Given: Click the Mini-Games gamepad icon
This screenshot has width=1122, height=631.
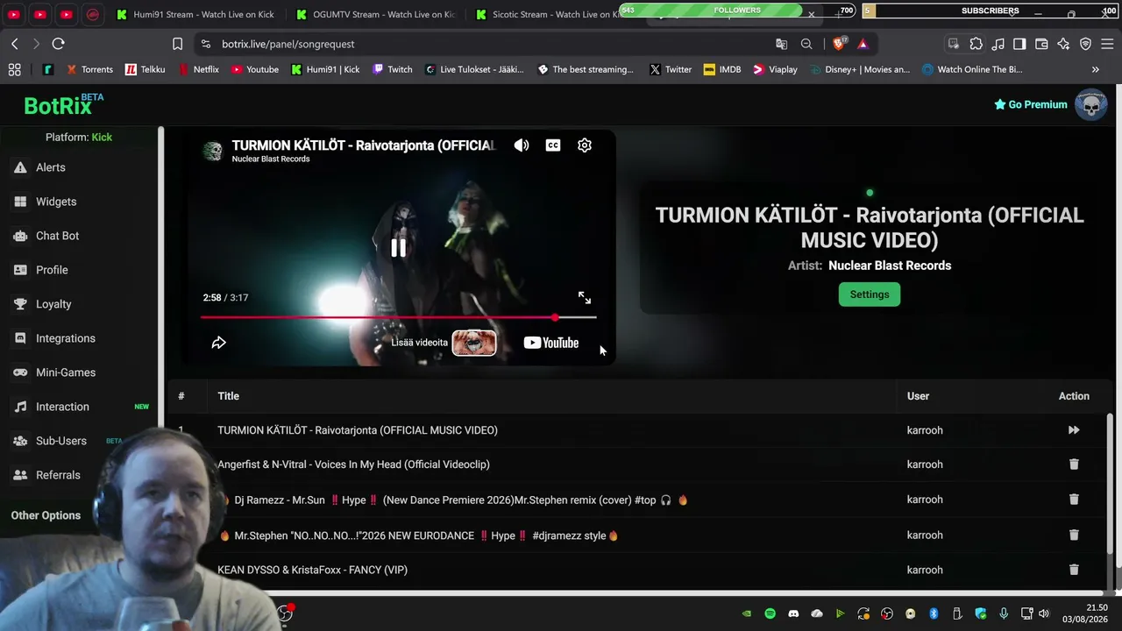Looking at the screenshot, I should (20, 372).
